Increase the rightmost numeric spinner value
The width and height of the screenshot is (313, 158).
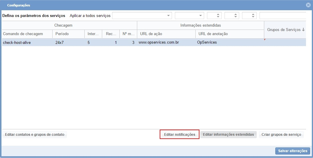pos(253,14)
